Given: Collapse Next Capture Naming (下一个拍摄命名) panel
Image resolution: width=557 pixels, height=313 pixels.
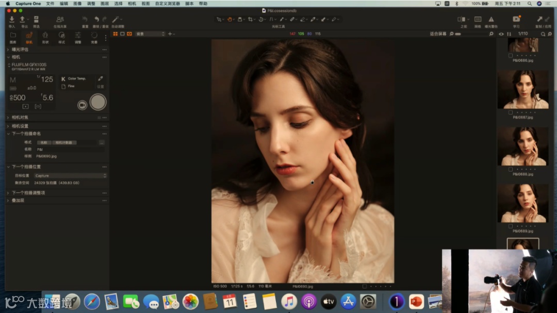Looking at the screenshot, I should click(x=9, y=134).
